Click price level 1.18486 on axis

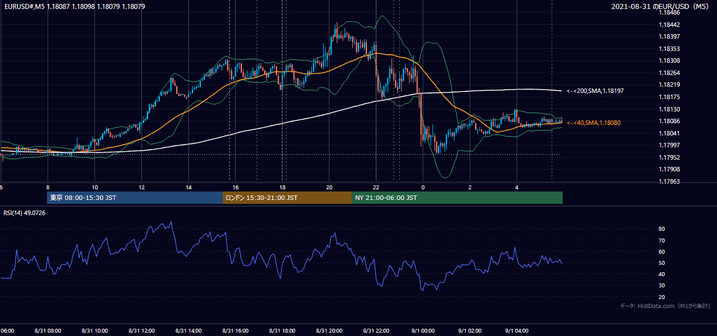(x=669, y=12)
